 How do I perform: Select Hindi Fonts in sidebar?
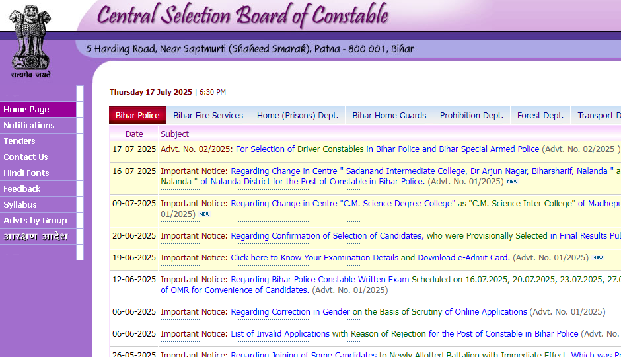pos(26,173)
